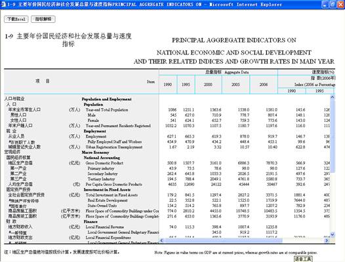345x262 pixels.
Task: Click the 语音工具 button at bottom right
Action: [303, 259]
